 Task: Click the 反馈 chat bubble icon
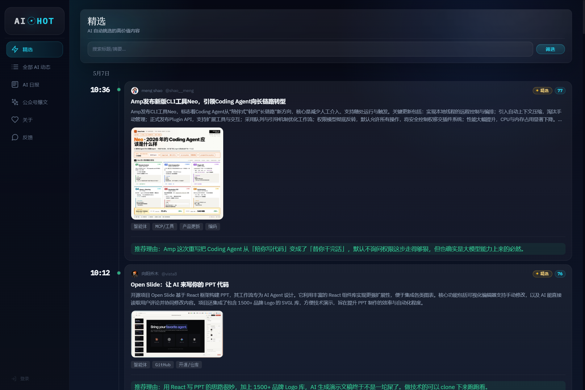point(15,137)
